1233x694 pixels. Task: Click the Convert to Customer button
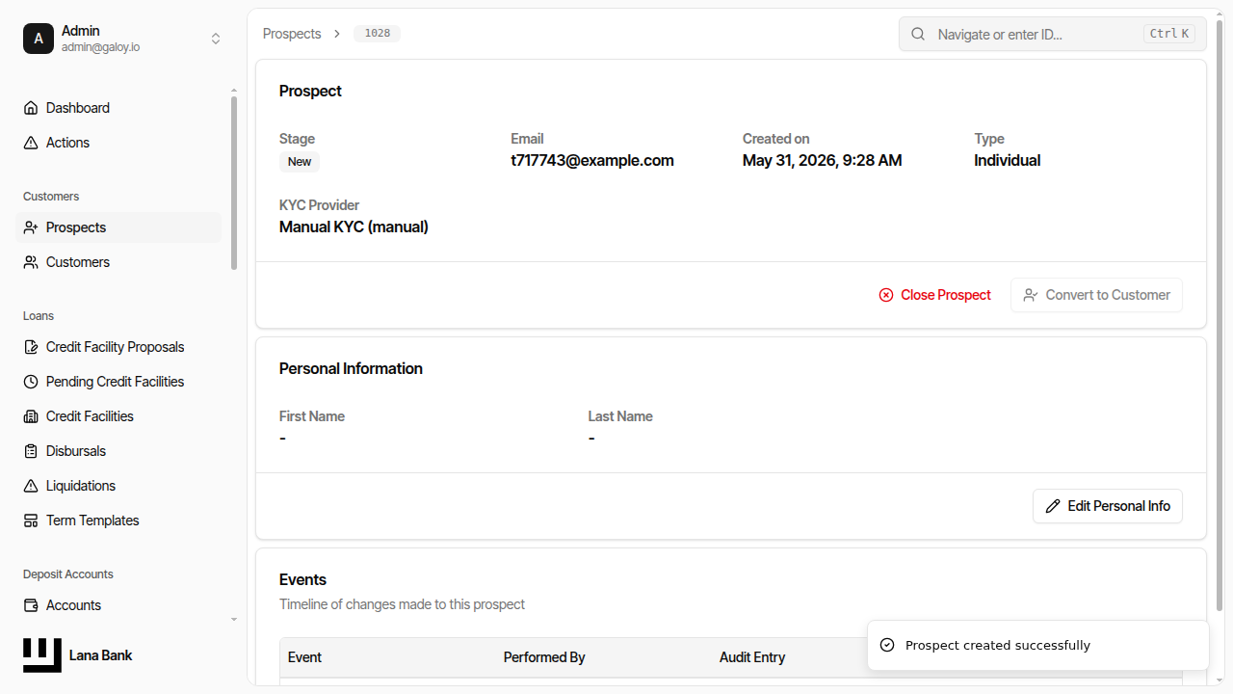(1096, 295)
